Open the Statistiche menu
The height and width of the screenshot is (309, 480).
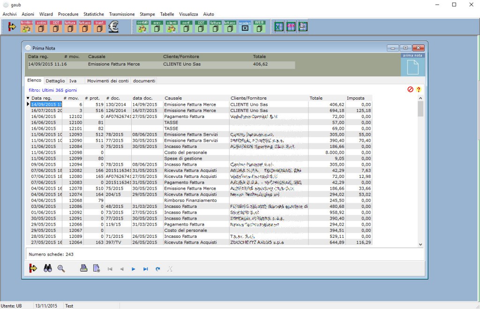click(x=94, y=15)
